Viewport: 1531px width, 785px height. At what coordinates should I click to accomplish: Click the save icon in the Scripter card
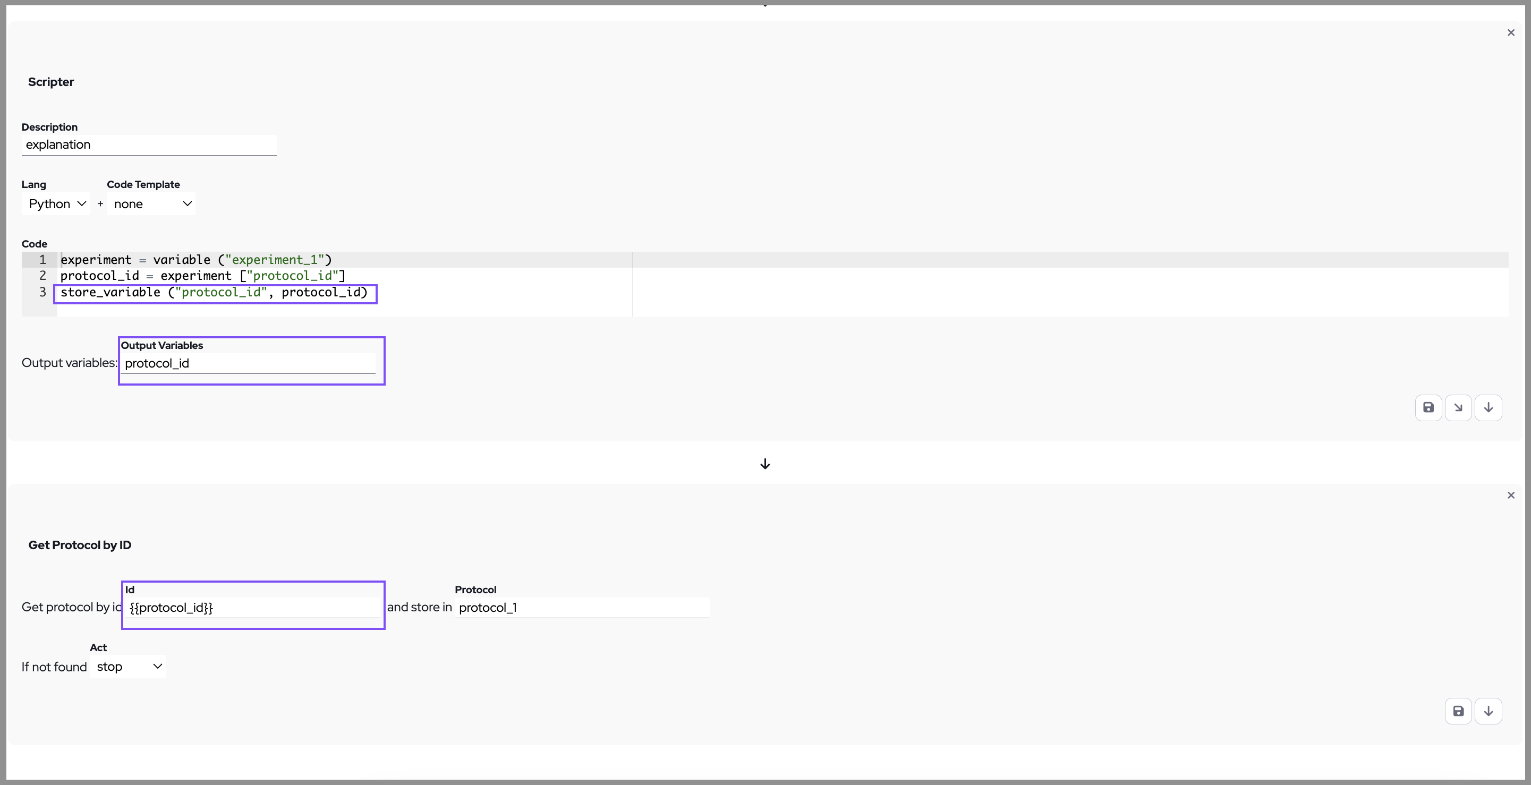[x=1428, y=408]
